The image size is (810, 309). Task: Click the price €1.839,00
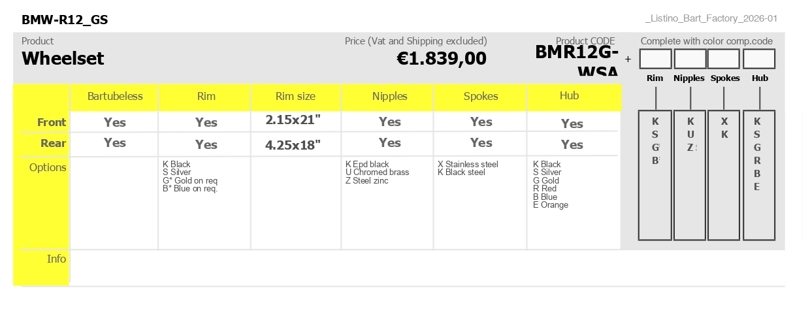[442, 58]
